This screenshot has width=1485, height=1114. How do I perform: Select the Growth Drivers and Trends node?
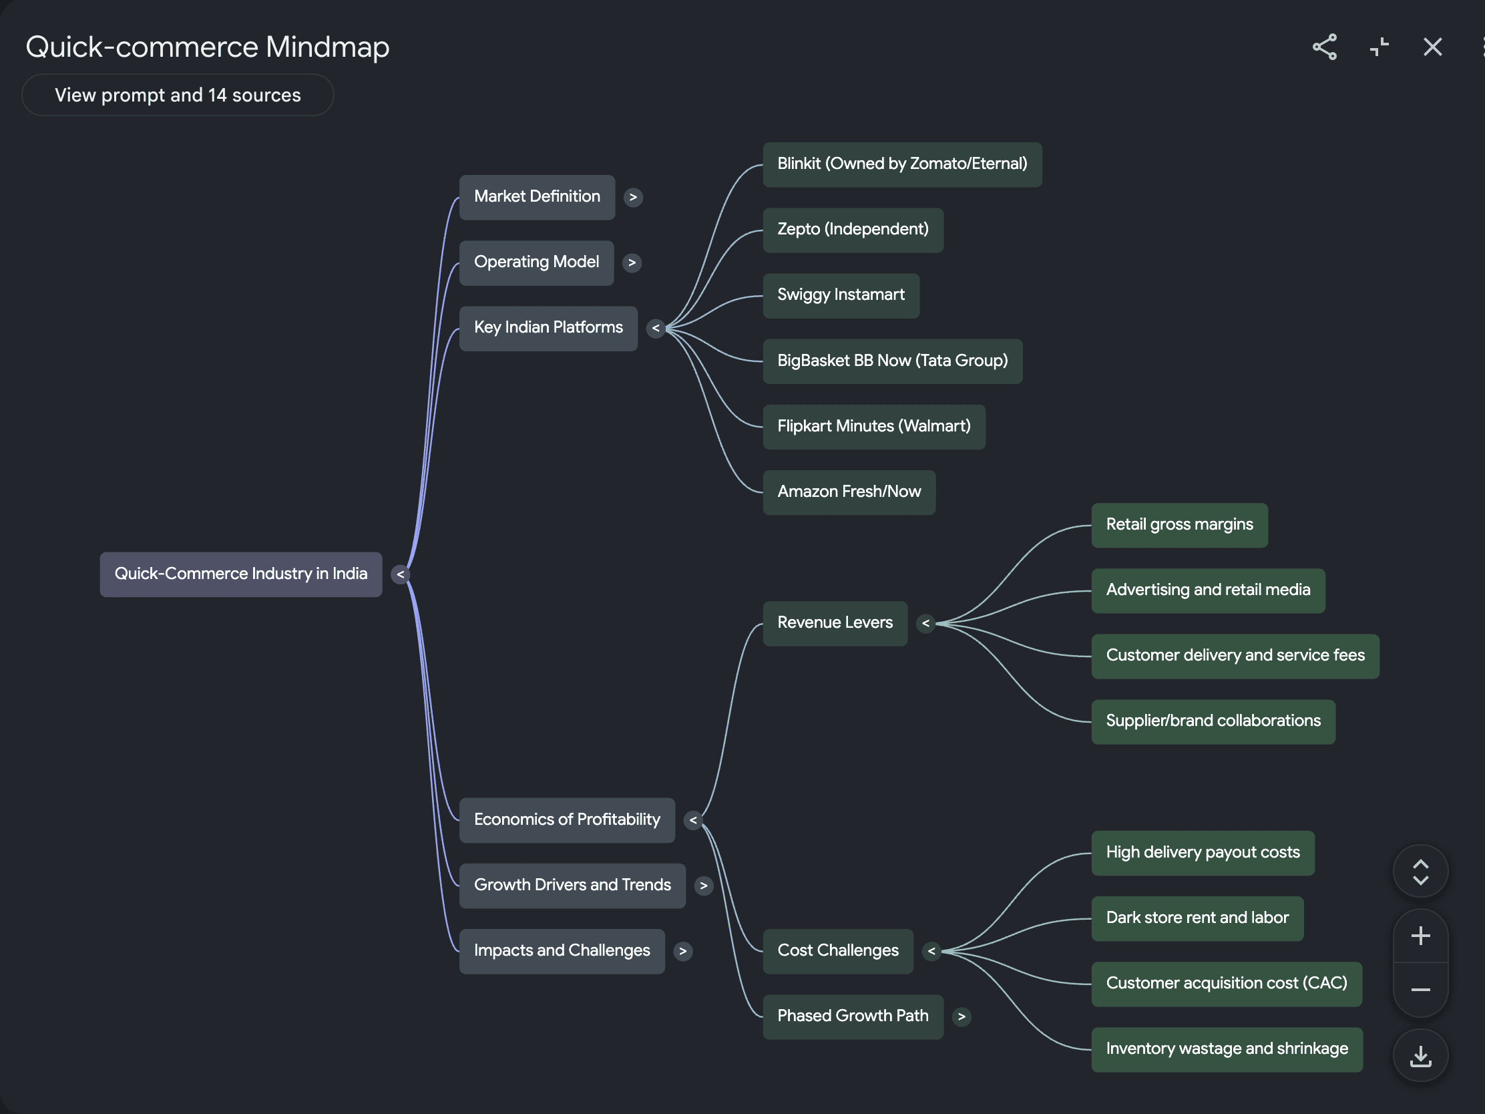(573, 886)
